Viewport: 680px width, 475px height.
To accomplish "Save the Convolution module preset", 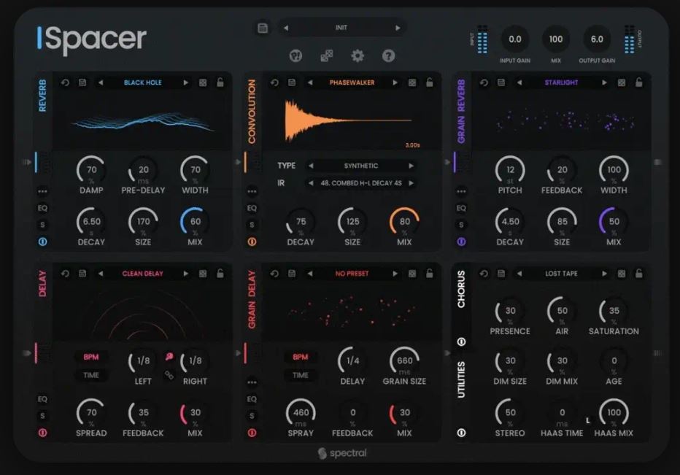I will (292, 82).
